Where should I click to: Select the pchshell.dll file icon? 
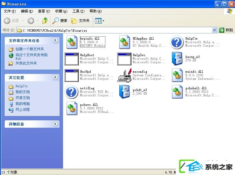click(177, 92)
